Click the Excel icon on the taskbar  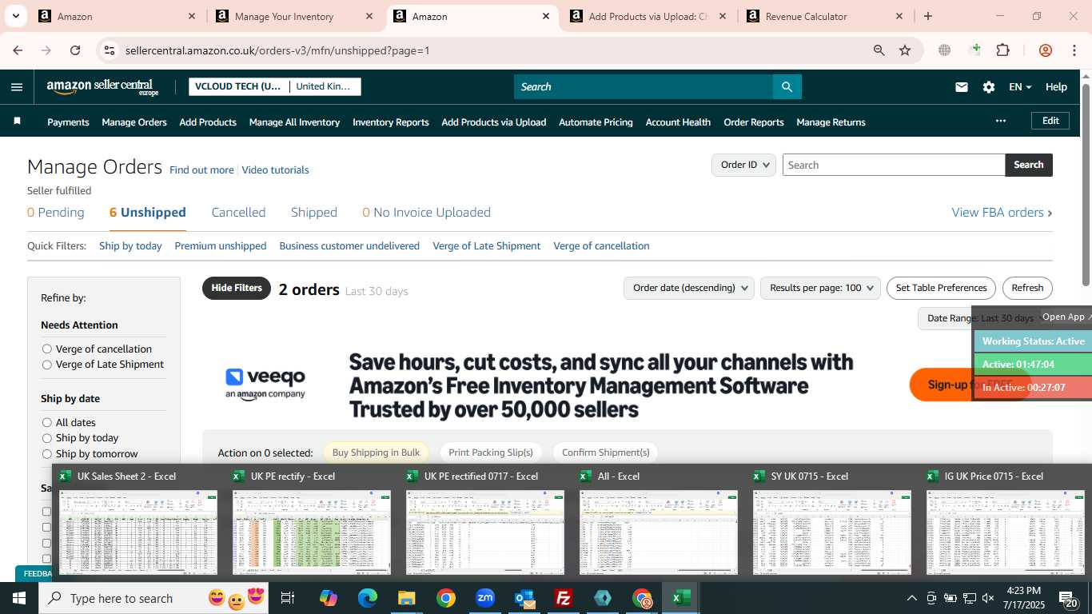coord(681,598)
